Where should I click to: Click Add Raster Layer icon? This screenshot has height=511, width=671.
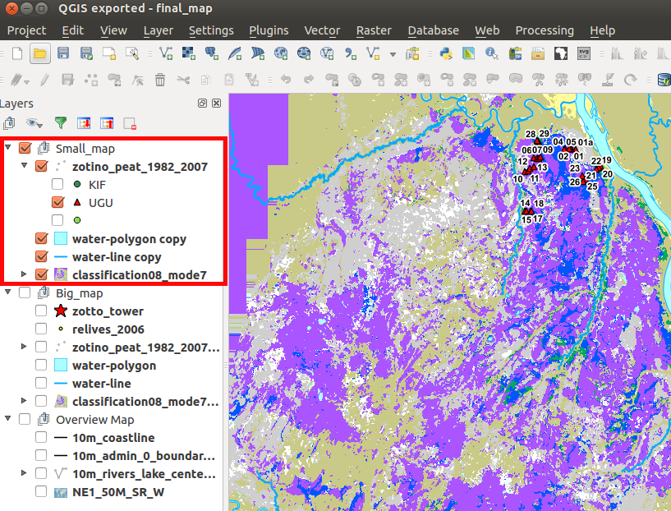(189, 54)
